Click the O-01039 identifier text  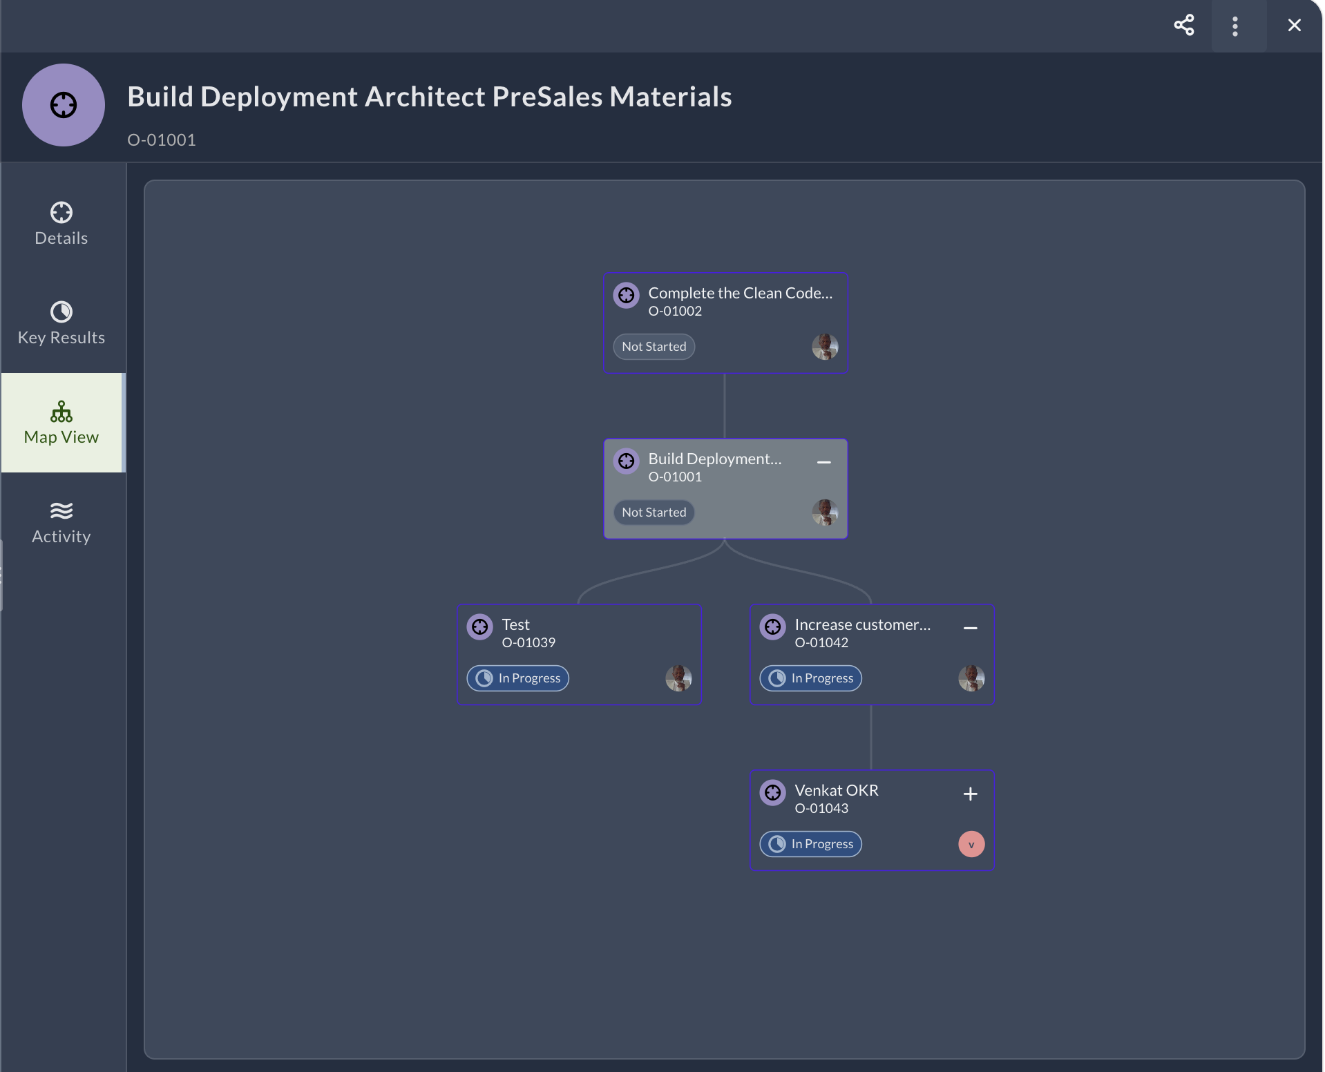(x=528, y=642)
